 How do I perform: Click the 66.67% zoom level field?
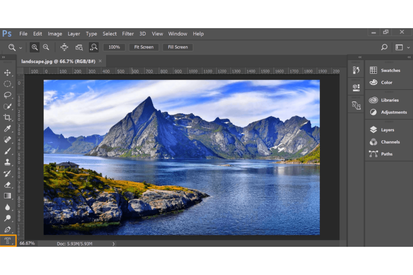tap(27, 244)
